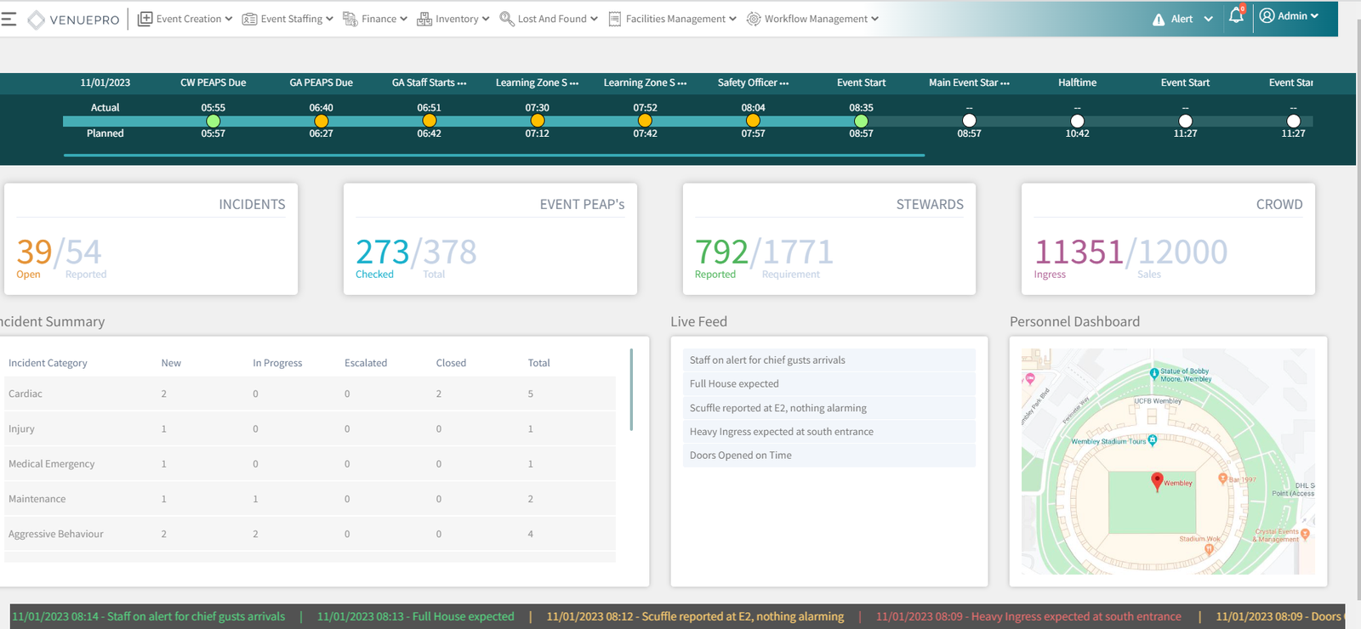The image size is (1361, 629).
Task: Expand the Finance dropdown chevron
Action: [403, 19]
